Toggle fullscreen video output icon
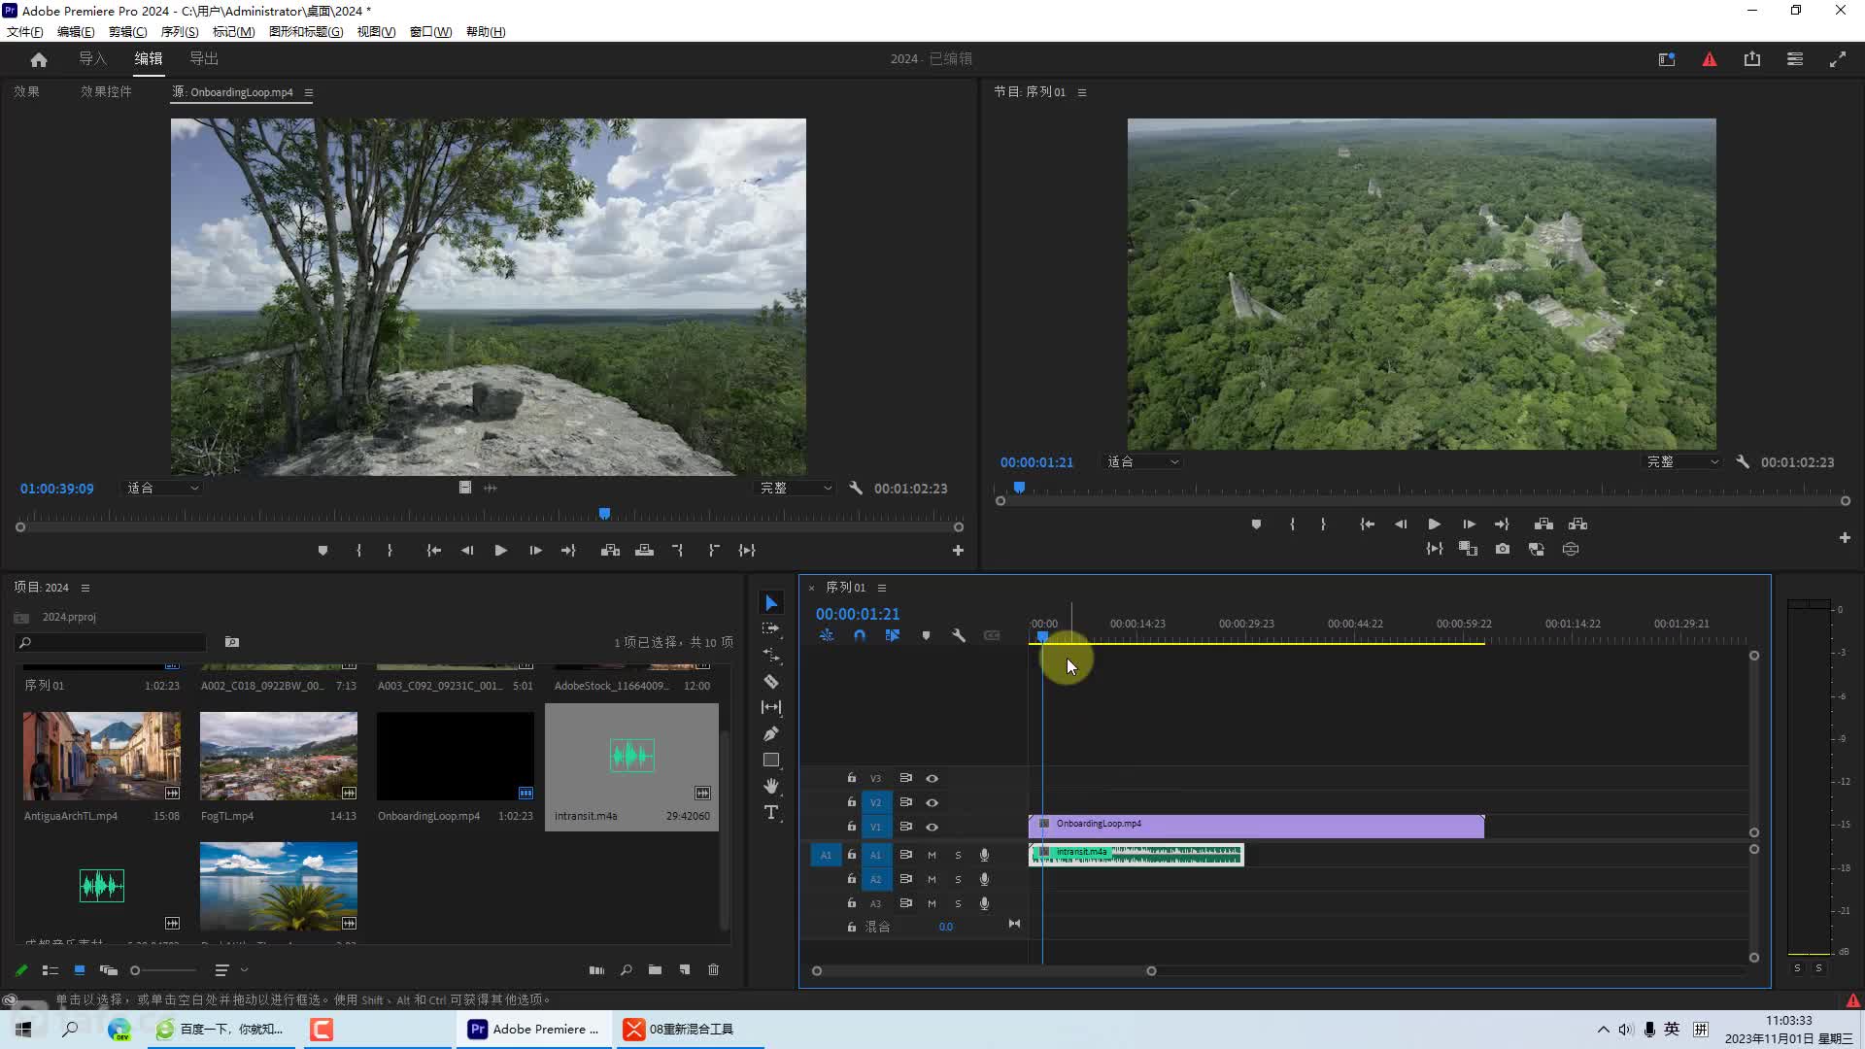 click(x=1838, y=59)
